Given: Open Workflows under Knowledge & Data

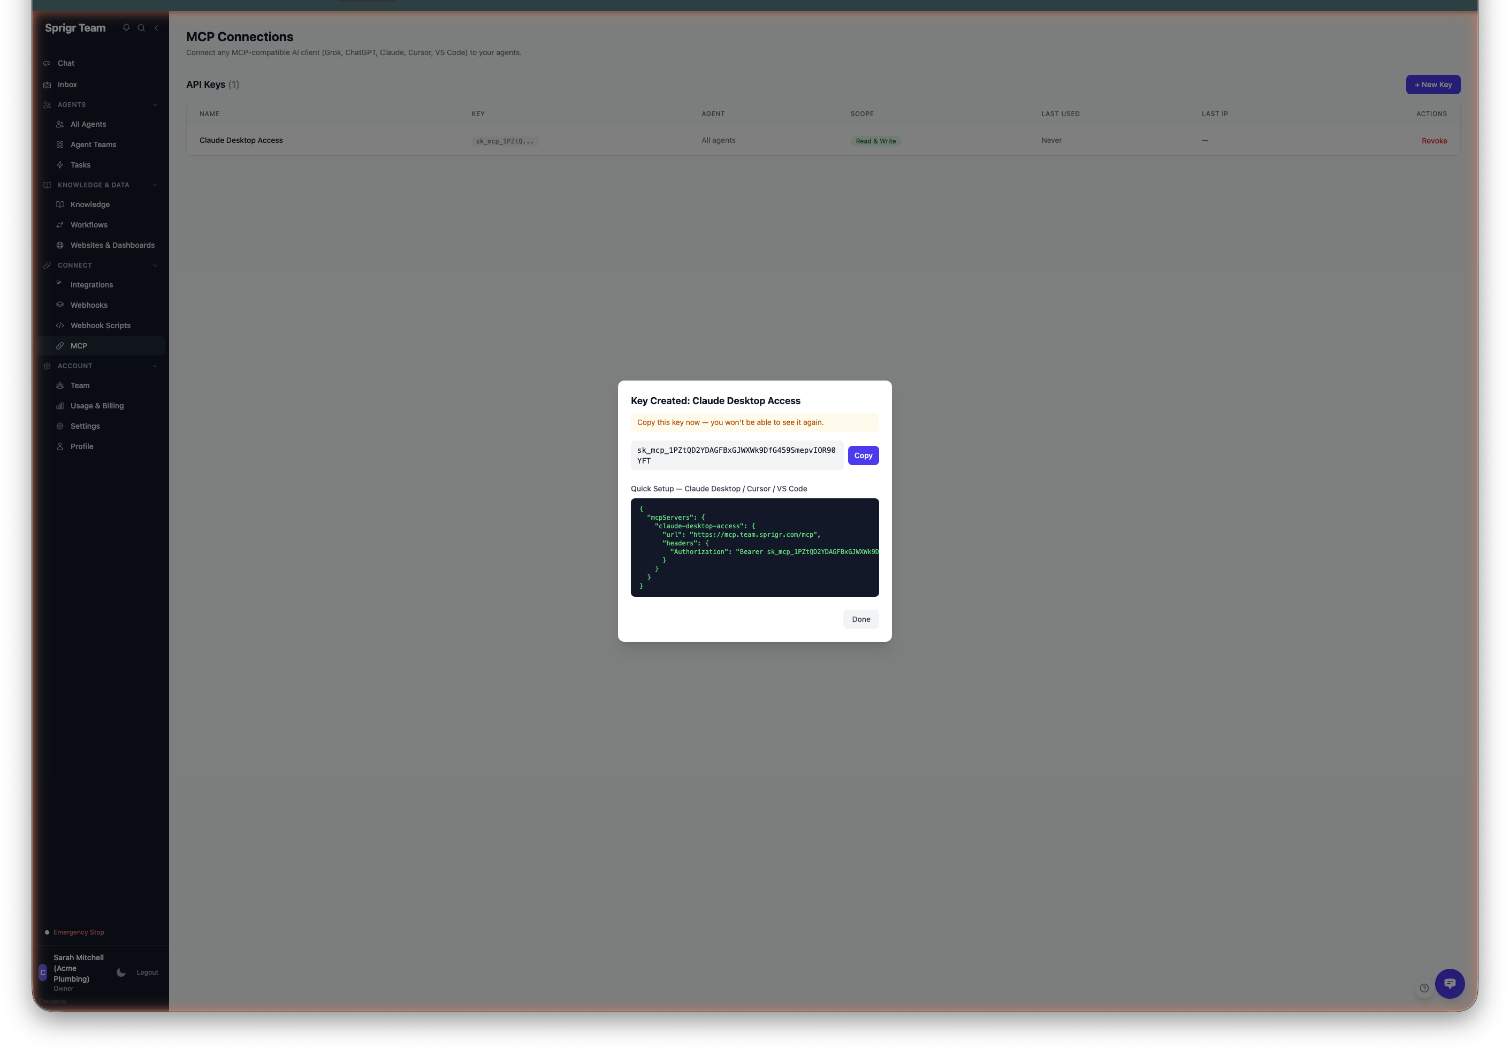Looking at the screenshot, I should (x=89, y=225).
